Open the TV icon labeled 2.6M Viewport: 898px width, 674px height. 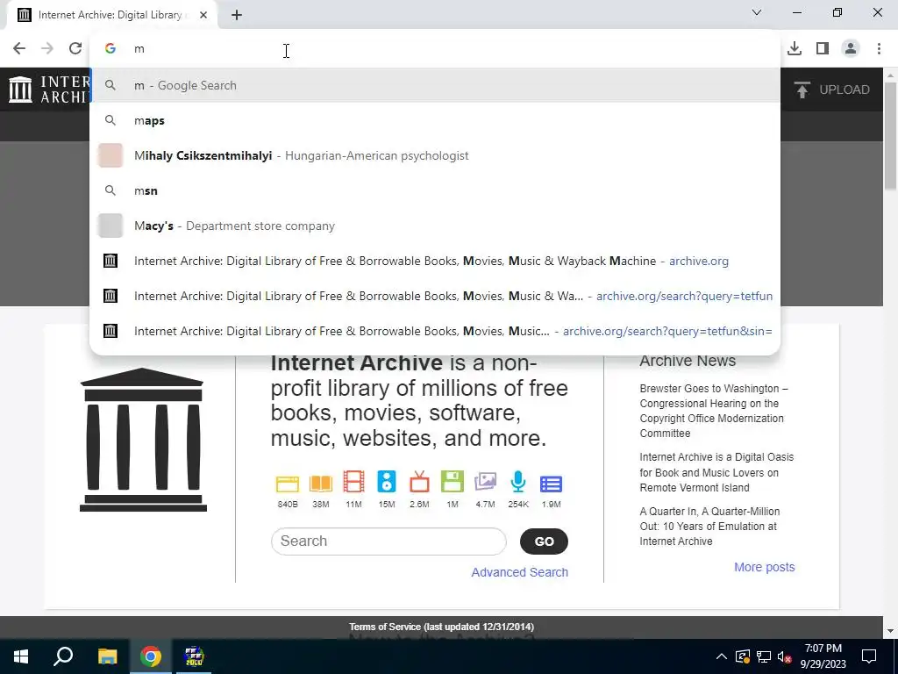pos(419,482)
